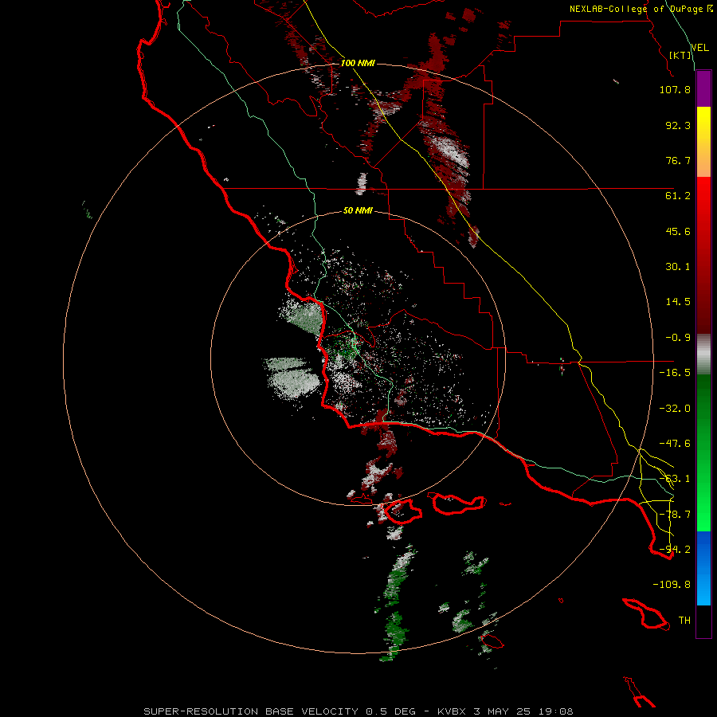Select the 61.2 legend value

[x=678, y=196]
